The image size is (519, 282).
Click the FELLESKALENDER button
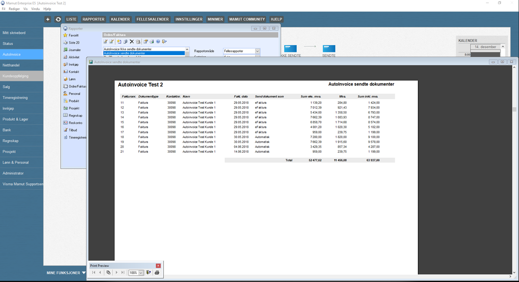pos(153,19)
